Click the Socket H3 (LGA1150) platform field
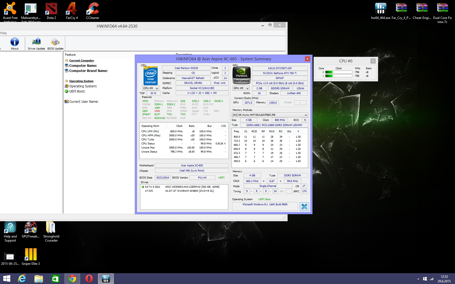The height and width of the screenshot is (284, 455). (x=202, y=88)
